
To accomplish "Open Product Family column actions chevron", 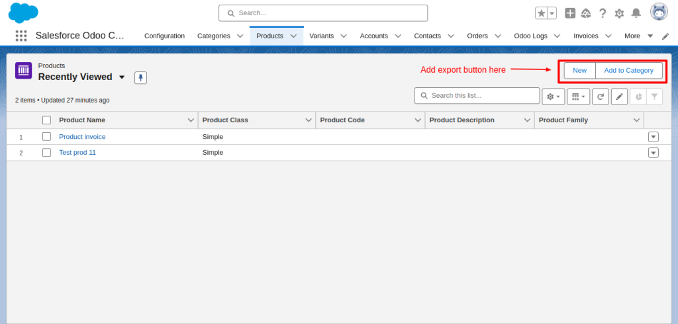I will tap(637, 120).
